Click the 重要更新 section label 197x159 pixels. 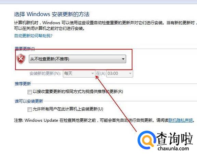(x=25, y=49)
